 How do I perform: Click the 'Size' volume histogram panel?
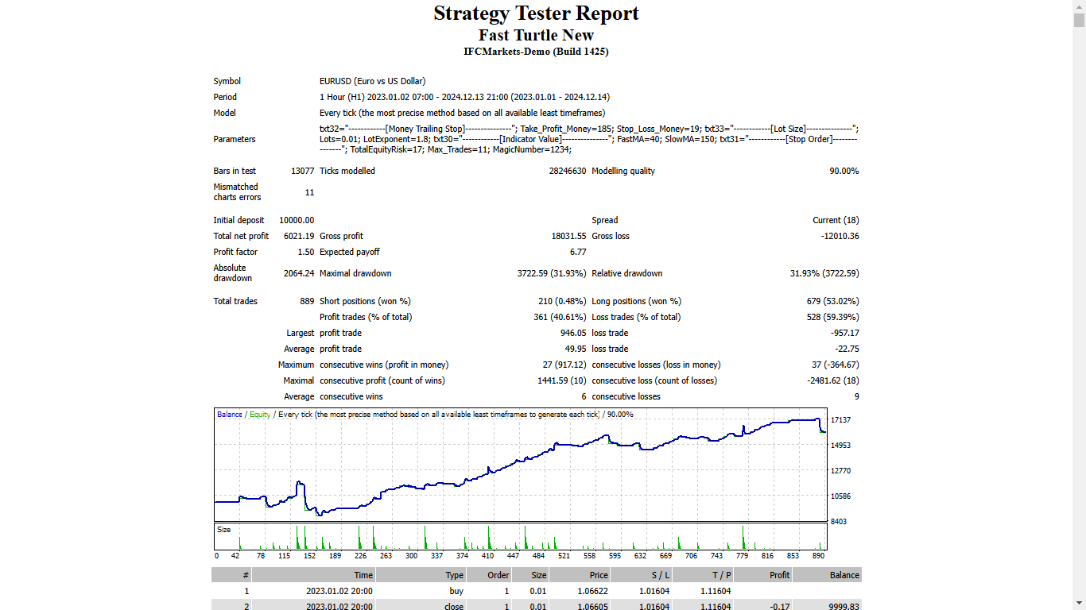pos(521,536)
